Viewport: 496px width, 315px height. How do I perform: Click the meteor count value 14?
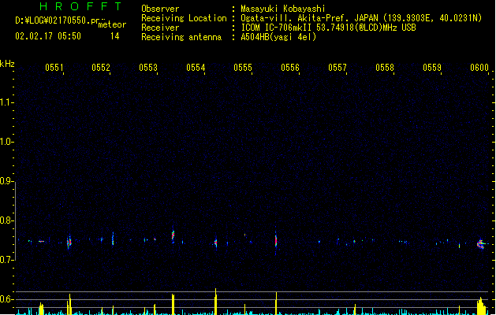pyautogui.click(x=115, y=36)
